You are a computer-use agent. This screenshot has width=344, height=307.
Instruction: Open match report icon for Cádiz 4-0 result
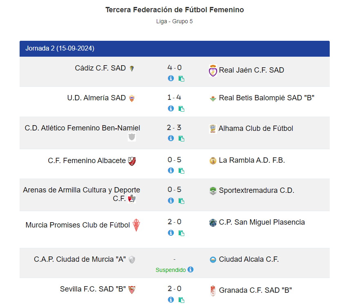tap(181, 79)
